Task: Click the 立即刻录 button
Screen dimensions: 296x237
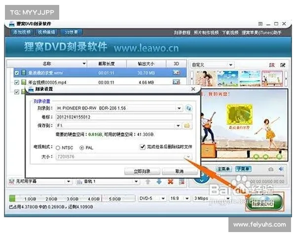Action: pos(142,171)
